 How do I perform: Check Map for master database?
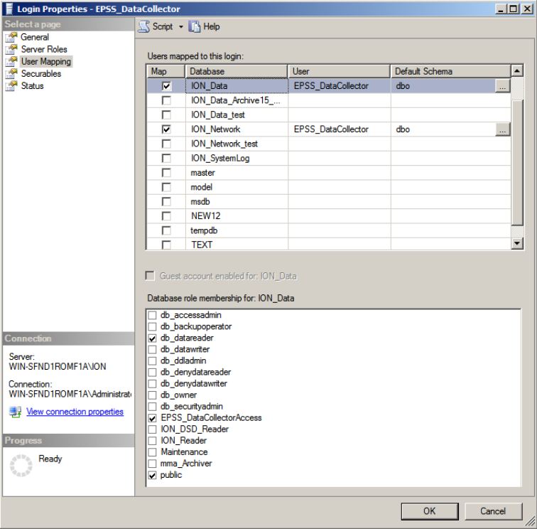click(x=166, y=173)
